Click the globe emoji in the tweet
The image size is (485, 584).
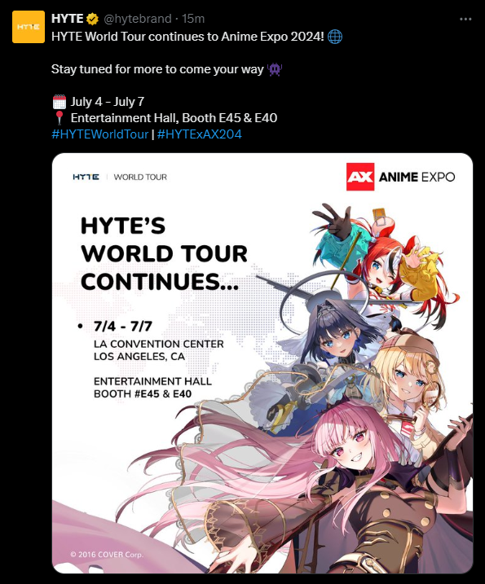click(335, 37)
